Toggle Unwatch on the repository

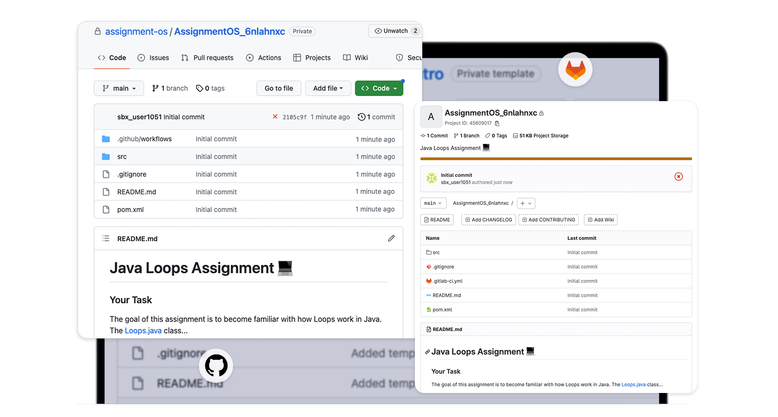pyautogui.click(x=394, y=30)
